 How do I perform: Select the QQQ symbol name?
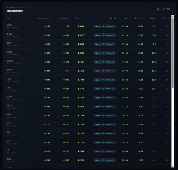(x=9, y=159)
